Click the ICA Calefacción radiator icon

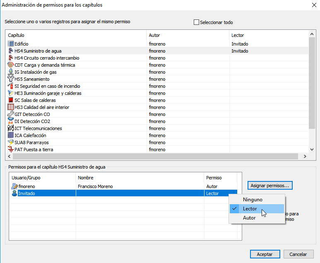(11, 135)
